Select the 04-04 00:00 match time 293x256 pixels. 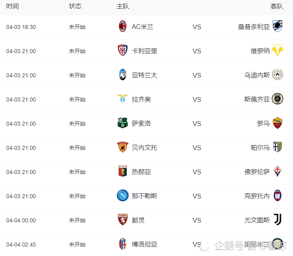(x=21, y=220)
